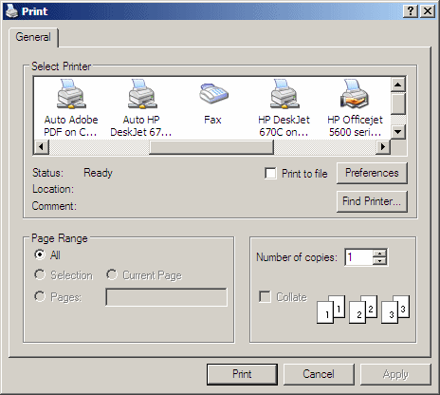Select the Auto Adobe PDF printer icon
The image size is (440, 395).
(71, 94)
